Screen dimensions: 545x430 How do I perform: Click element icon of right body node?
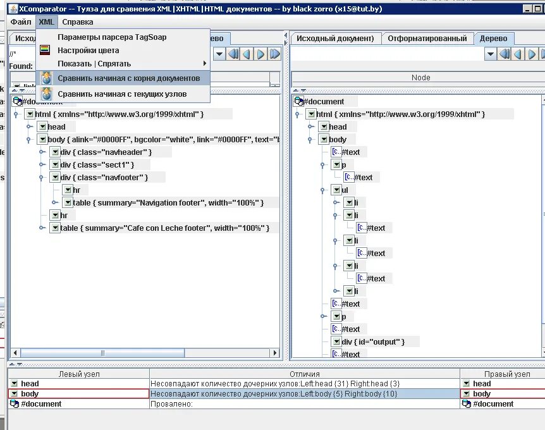[x=324, y=140]
